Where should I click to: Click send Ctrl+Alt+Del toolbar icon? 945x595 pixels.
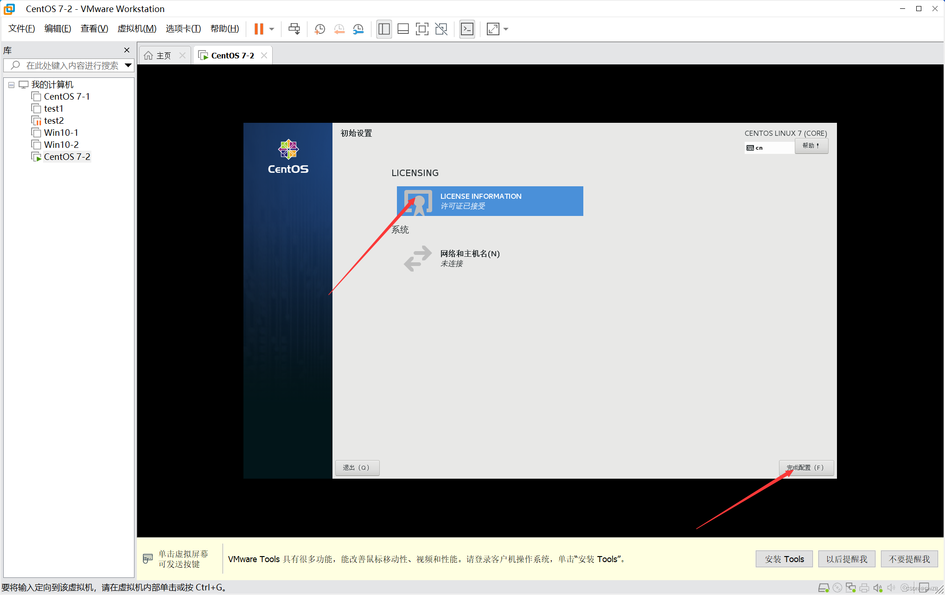[294, 29]
